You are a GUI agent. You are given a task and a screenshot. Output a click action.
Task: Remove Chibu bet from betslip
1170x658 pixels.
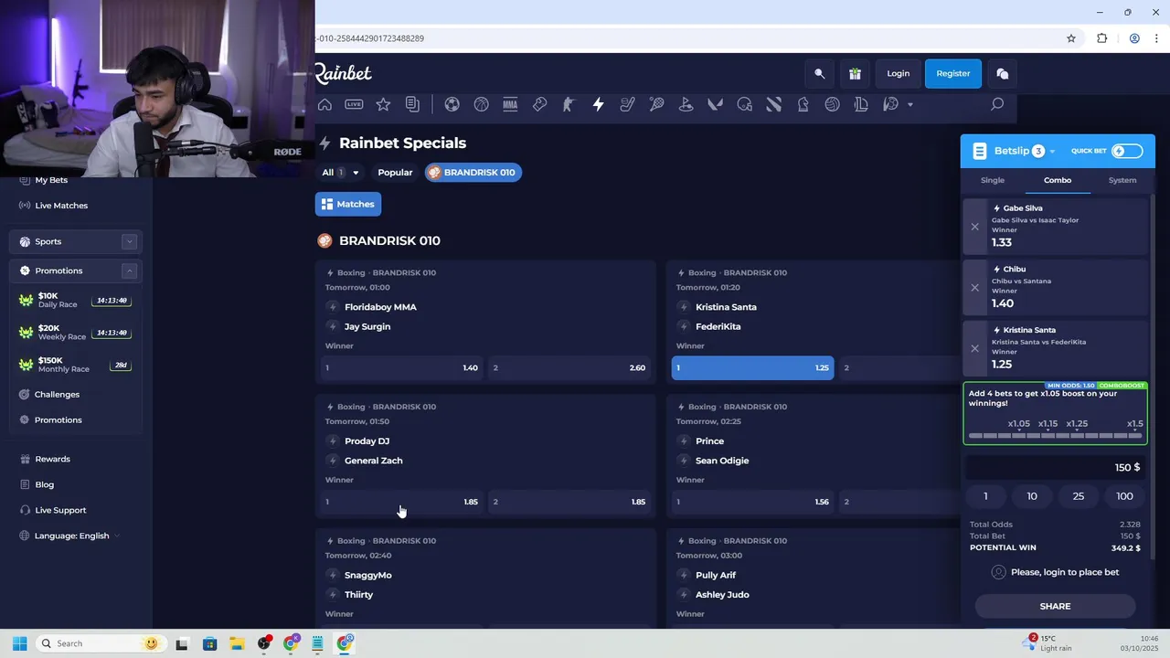click(x=974, y=287)
